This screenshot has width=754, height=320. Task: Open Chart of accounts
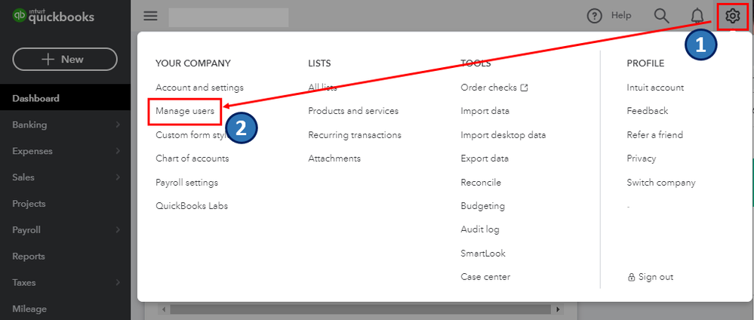[192, 158]
